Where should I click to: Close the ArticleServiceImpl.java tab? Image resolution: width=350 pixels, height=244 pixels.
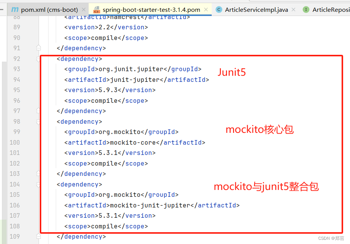point(293,10)
